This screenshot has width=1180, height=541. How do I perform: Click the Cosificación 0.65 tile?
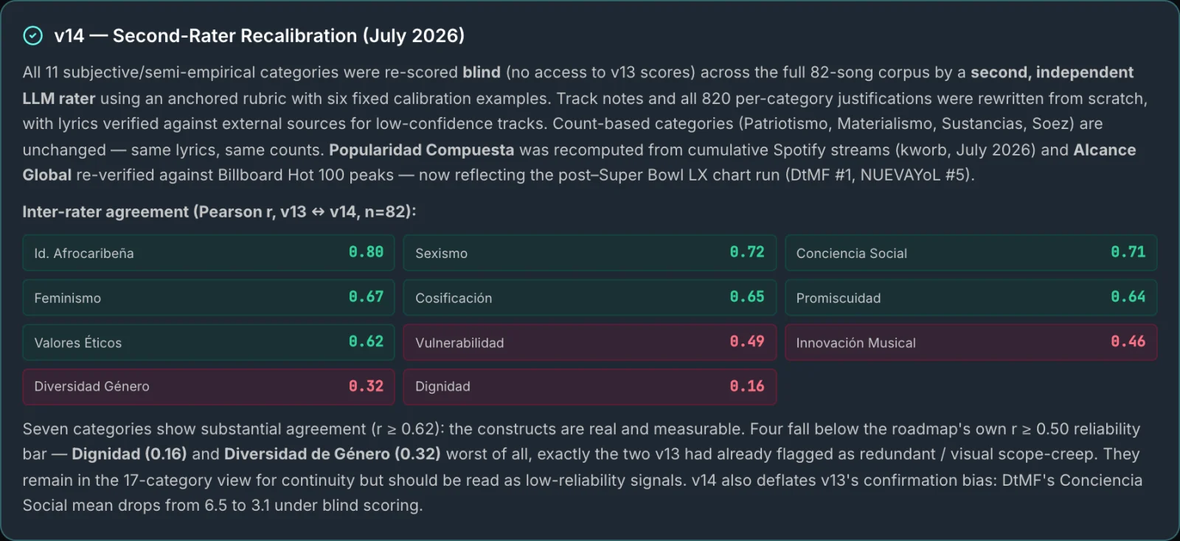point(590,298)
